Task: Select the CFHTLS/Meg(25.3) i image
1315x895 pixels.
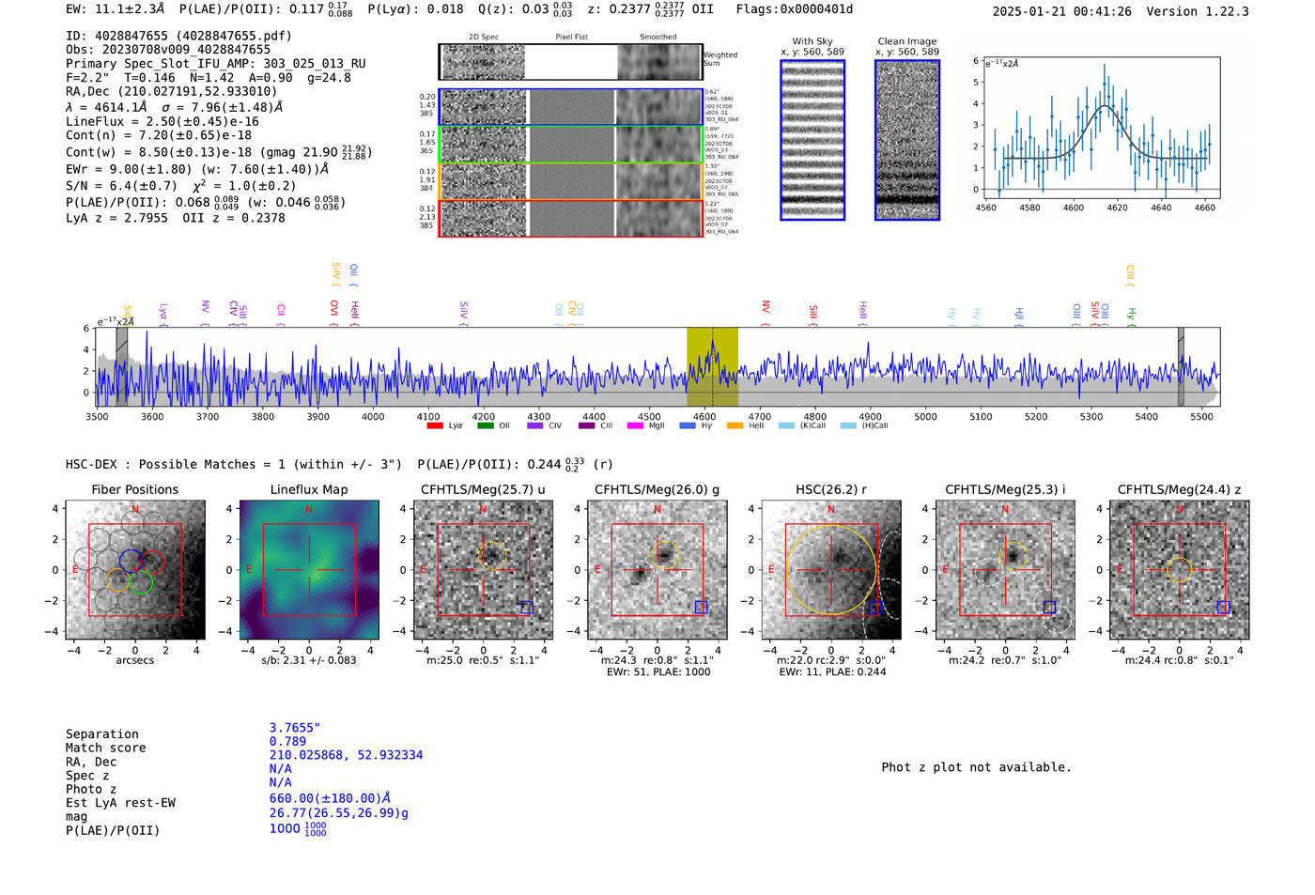Action: point(1005,569)
